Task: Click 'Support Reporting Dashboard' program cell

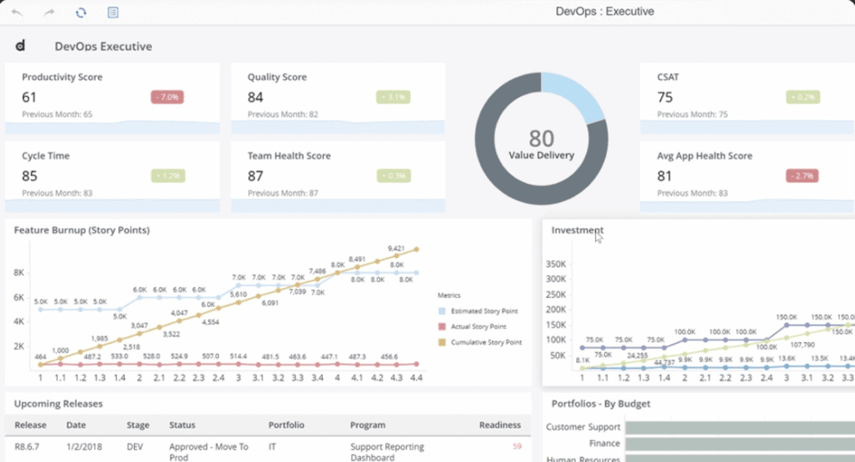Action: pos(387,451)
